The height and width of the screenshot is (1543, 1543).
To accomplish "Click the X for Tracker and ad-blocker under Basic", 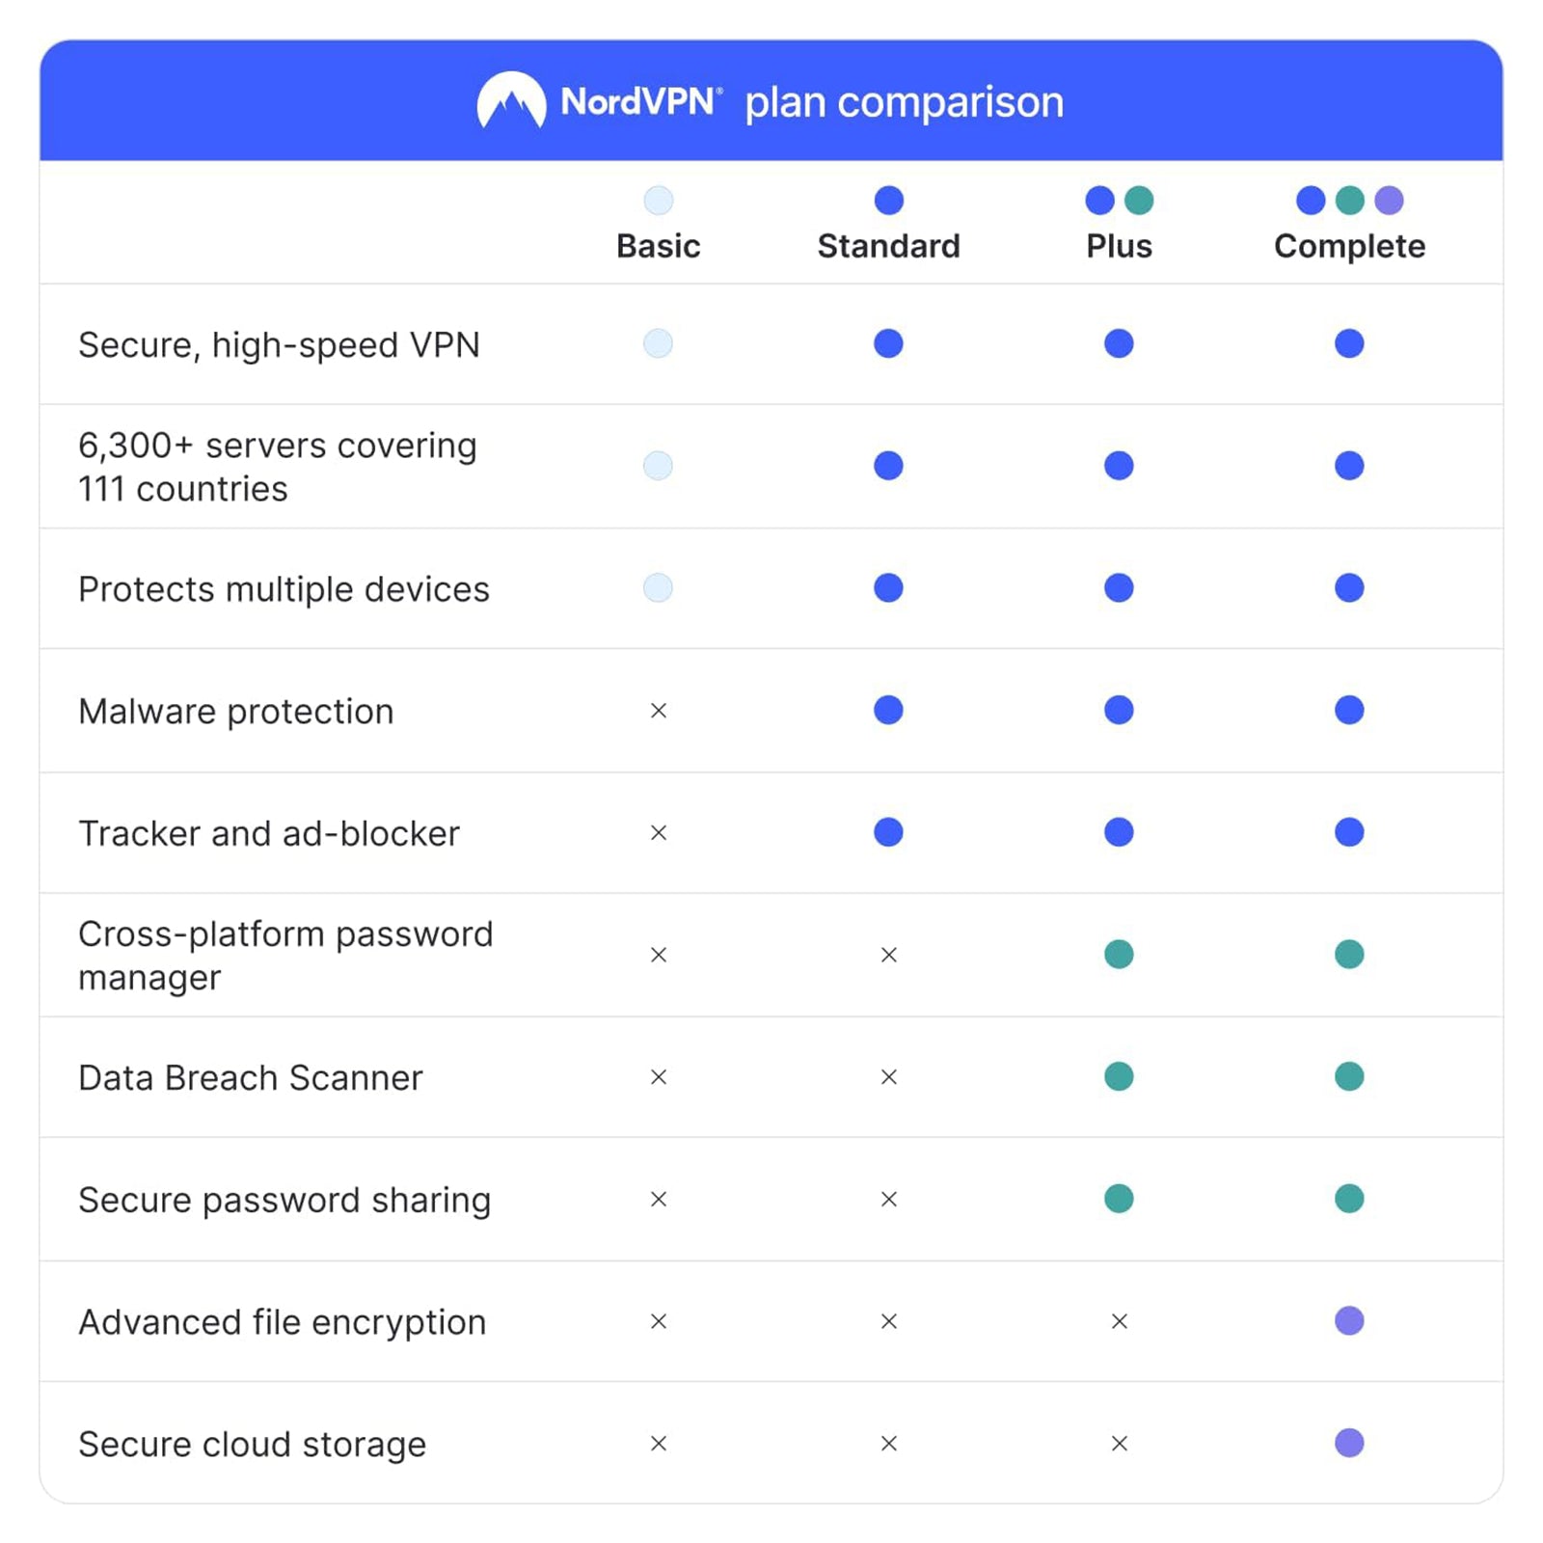I will pos(659,832).
